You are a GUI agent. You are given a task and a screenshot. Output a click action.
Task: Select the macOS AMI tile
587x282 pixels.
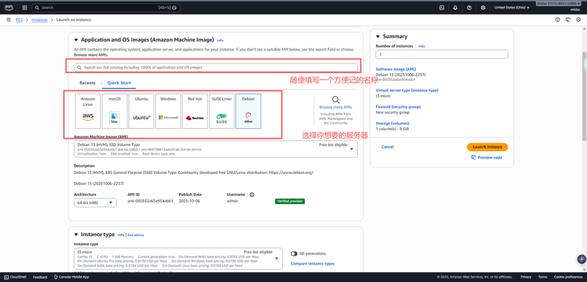click(115, 111)
